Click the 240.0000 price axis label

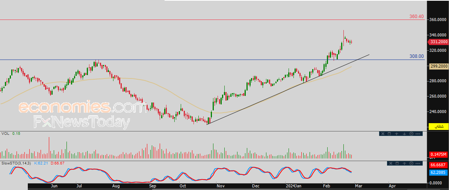tap(438, 112)
